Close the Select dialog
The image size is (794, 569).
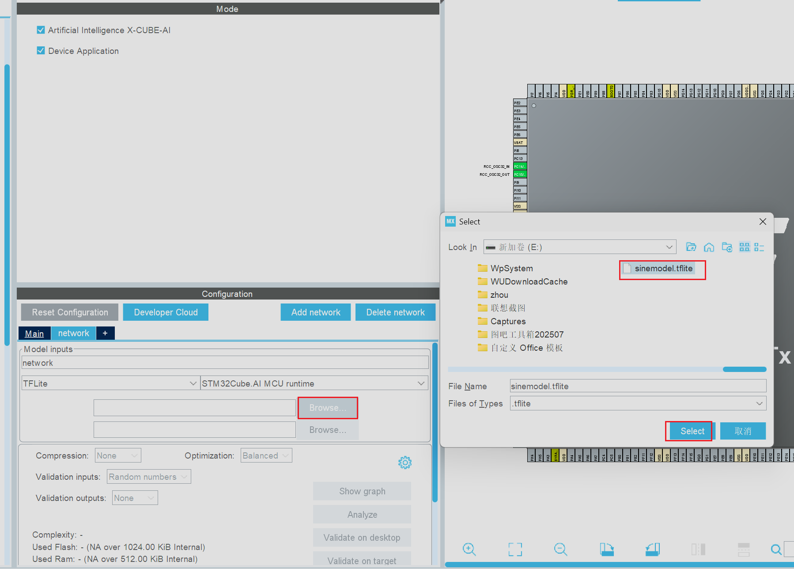click(x=763, y=221)
